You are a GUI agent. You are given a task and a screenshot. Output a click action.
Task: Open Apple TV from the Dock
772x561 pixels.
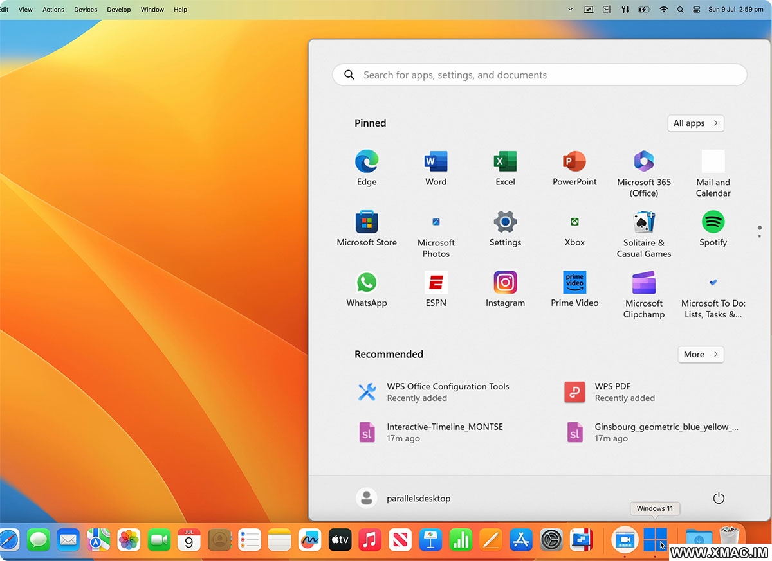coord(340,540)
